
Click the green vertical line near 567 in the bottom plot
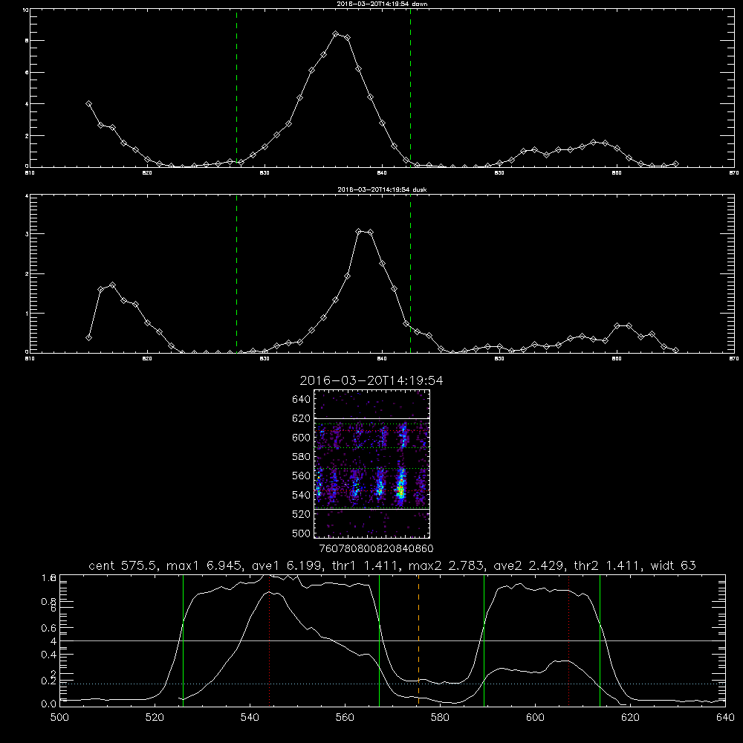379,640
